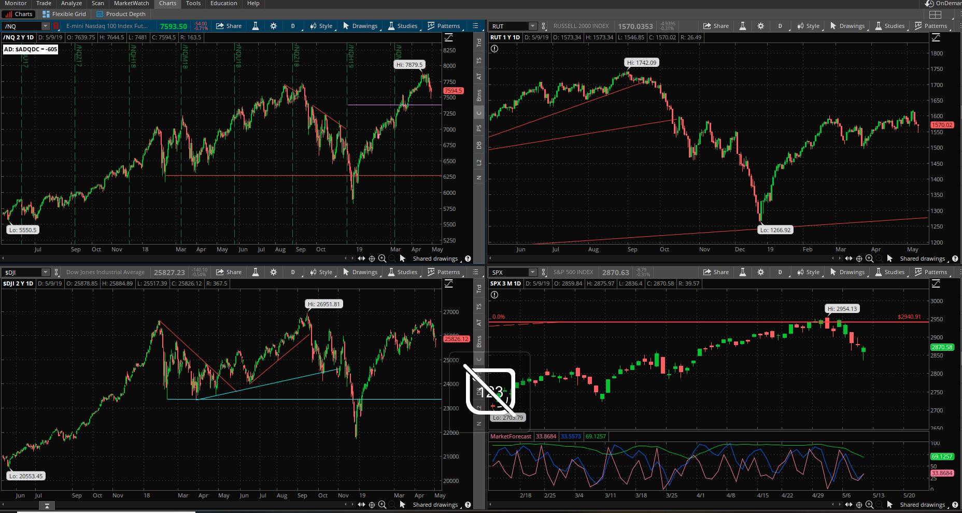
Task: Select the Product Depth sub-tab
Action: click(121, 14)
